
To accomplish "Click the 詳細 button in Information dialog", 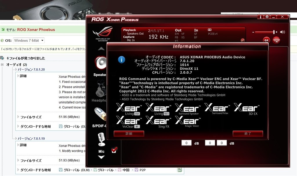I will 129,134.
